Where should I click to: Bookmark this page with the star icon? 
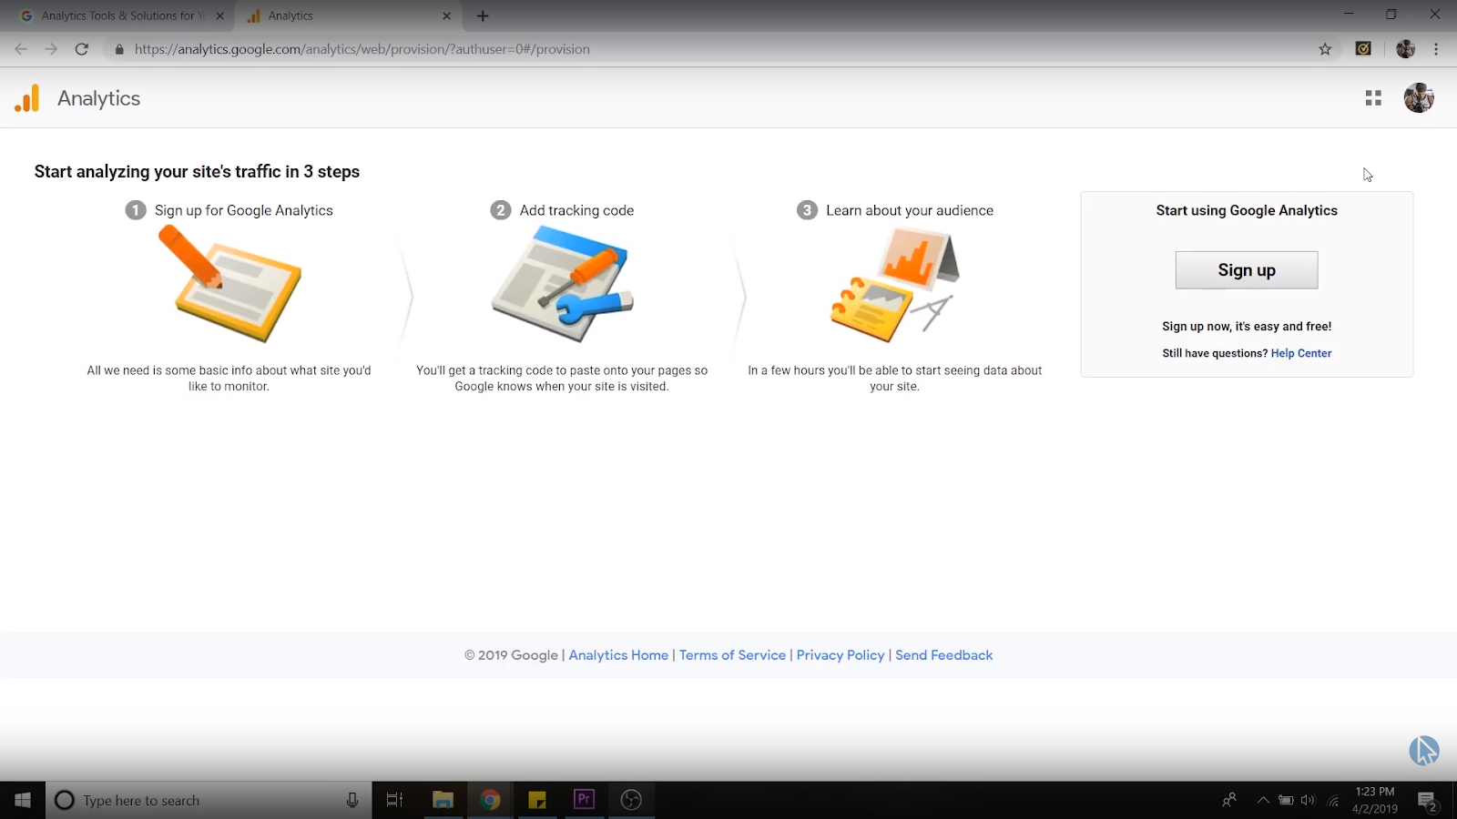click(x=1325, y=49)
